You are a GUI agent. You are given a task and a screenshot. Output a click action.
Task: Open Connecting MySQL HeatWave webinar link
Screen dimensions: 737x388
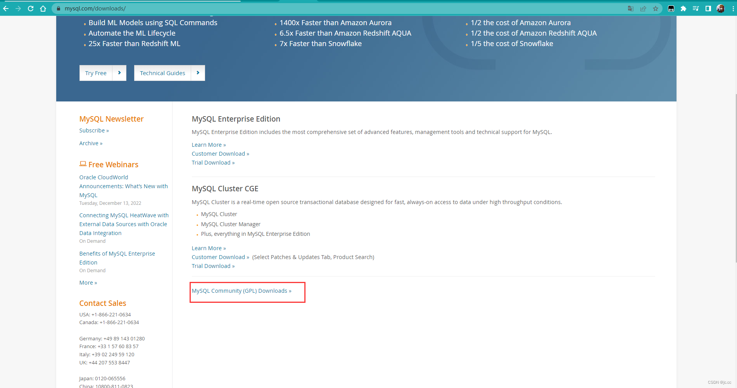click(124, 224)
